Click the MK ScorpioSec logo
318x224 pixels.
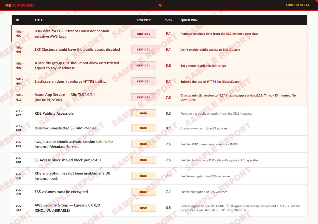tap(20, 5)
